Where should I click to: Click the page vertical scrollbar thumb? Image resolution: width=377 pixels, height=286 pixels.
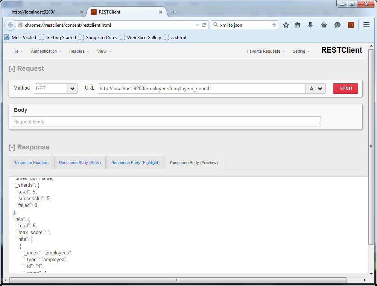(371, 147)
